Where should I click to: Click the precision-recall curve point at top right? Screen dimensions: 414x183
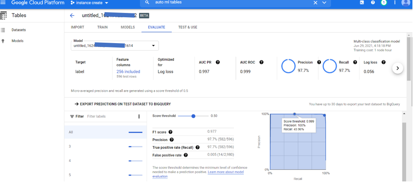(325, 115)
